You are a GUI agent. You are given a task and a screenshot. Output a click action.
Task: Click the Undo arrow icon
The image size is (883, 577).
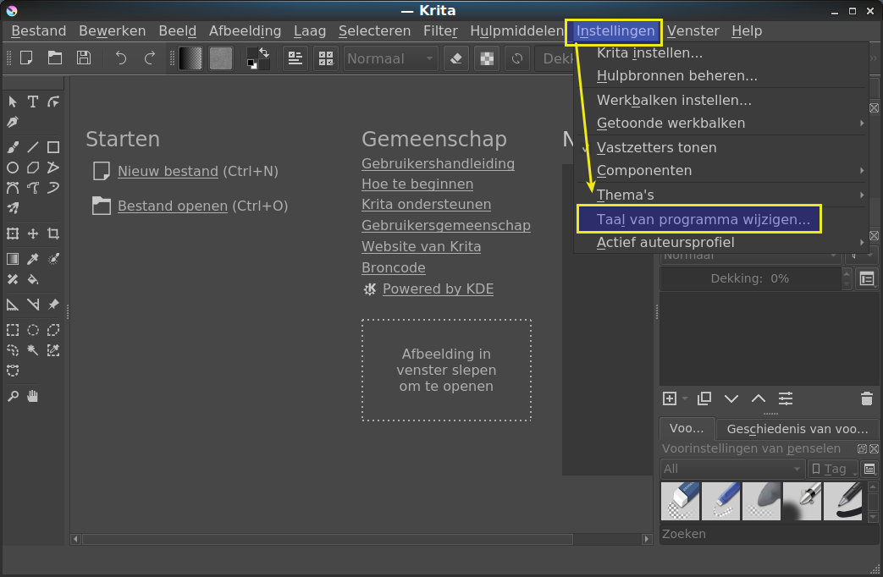click(120, 58)
